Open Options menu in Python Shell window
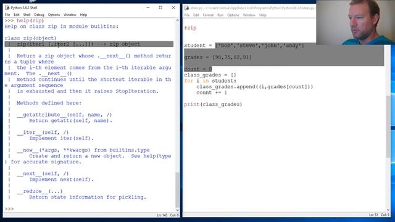Image resolution: width=395 pixels, height=222 pixels. (54, 15)
